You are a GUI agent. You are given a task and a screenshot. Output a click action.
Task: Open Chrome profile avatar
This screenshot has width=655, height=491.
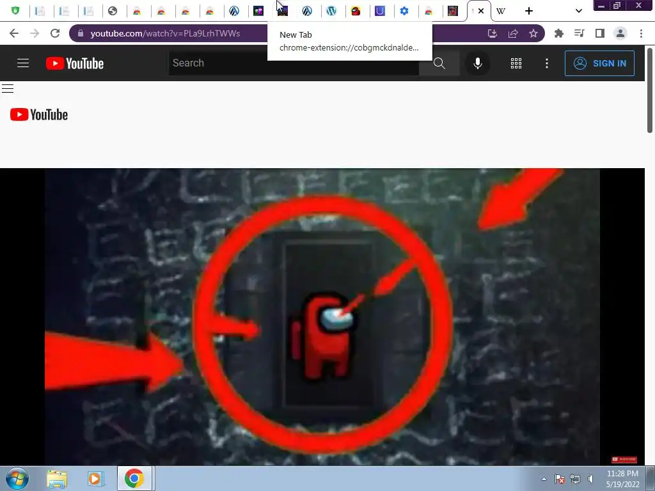(620, 33)
